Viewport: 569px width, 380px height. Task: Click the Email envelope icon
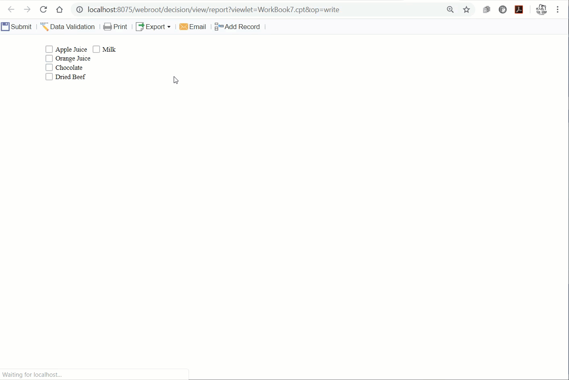click(x=184, y=27)
